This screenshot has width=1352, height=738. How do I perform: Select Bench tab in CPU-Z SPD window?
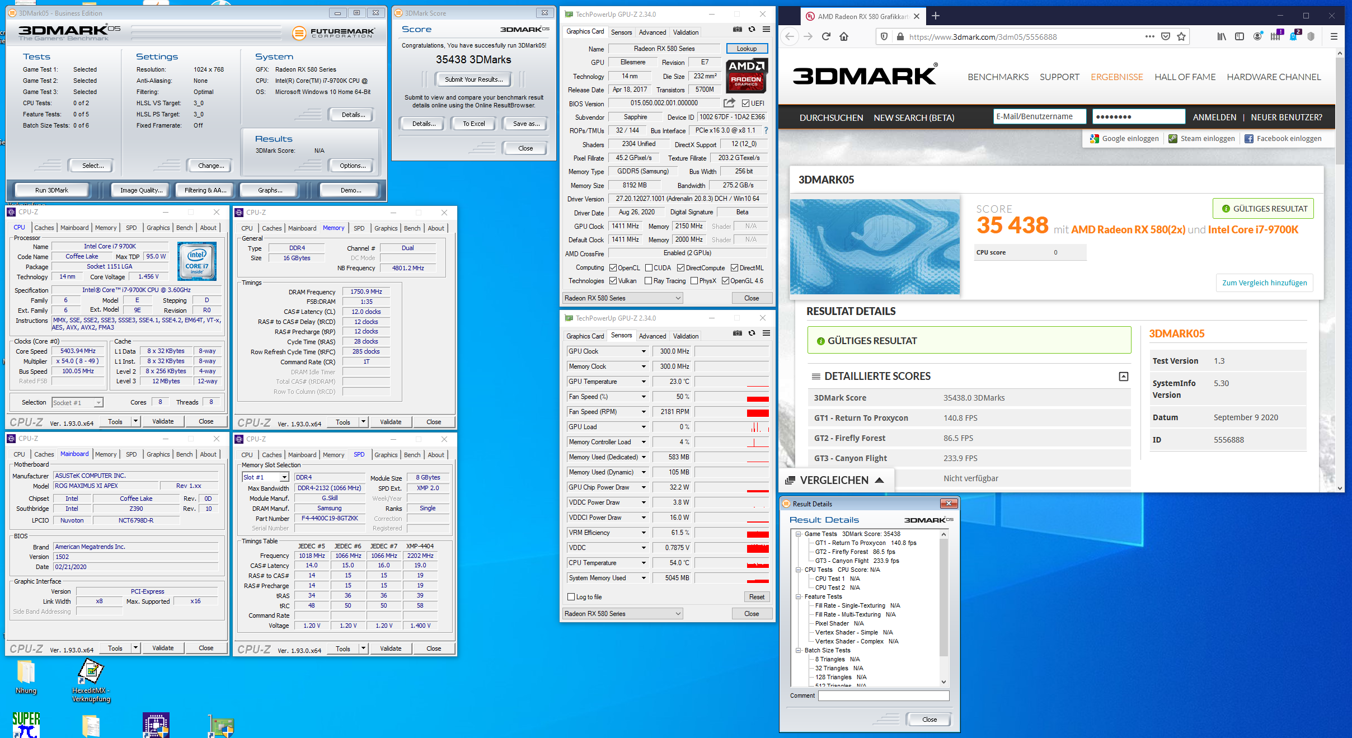tap(412, 455)
